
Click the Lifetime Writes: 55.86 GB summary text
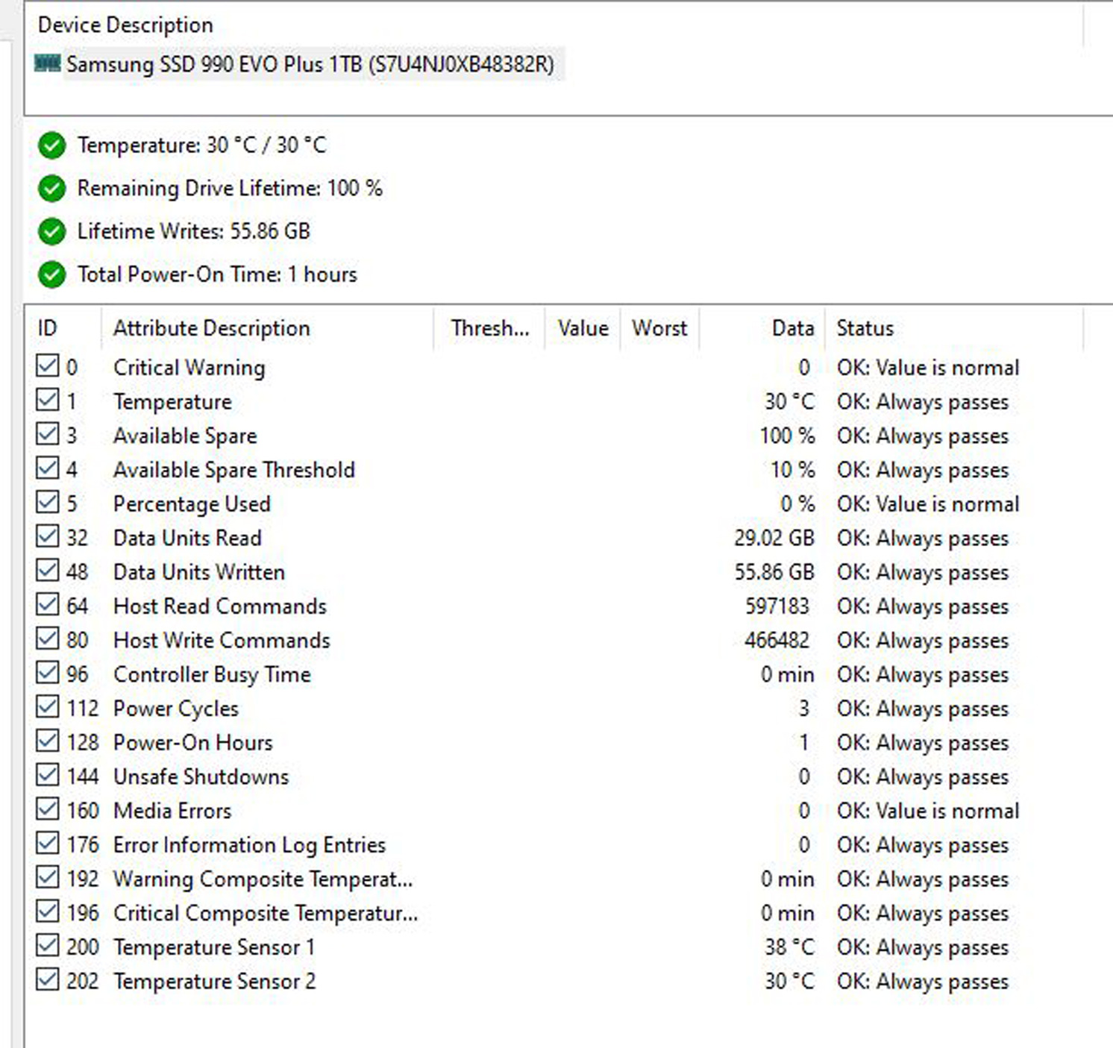(x=194, y=231)
